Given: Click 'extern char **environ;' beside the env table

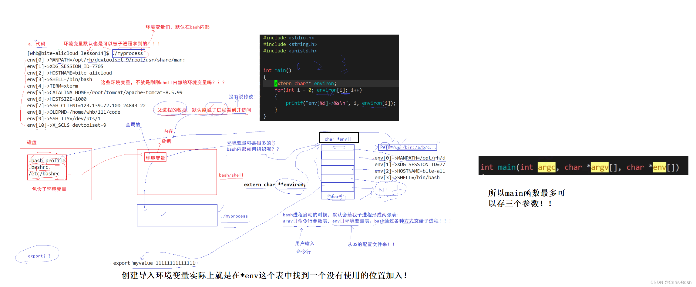Looking at the screenshot, I should coord(275,185).
